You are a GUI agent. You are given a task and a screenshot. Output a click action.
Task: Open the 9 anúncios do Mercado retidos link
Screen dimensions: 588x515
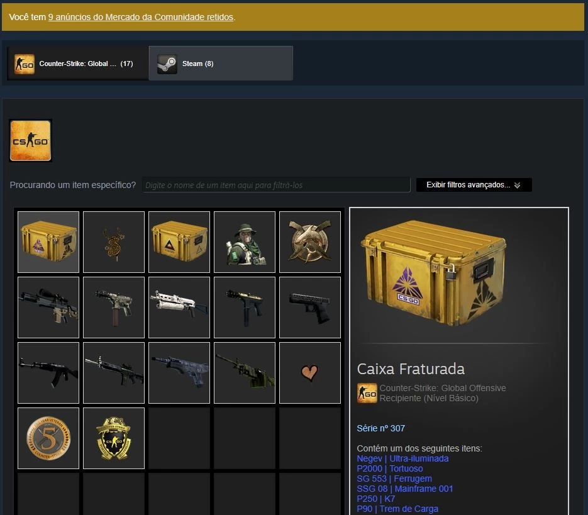[141, 17]
